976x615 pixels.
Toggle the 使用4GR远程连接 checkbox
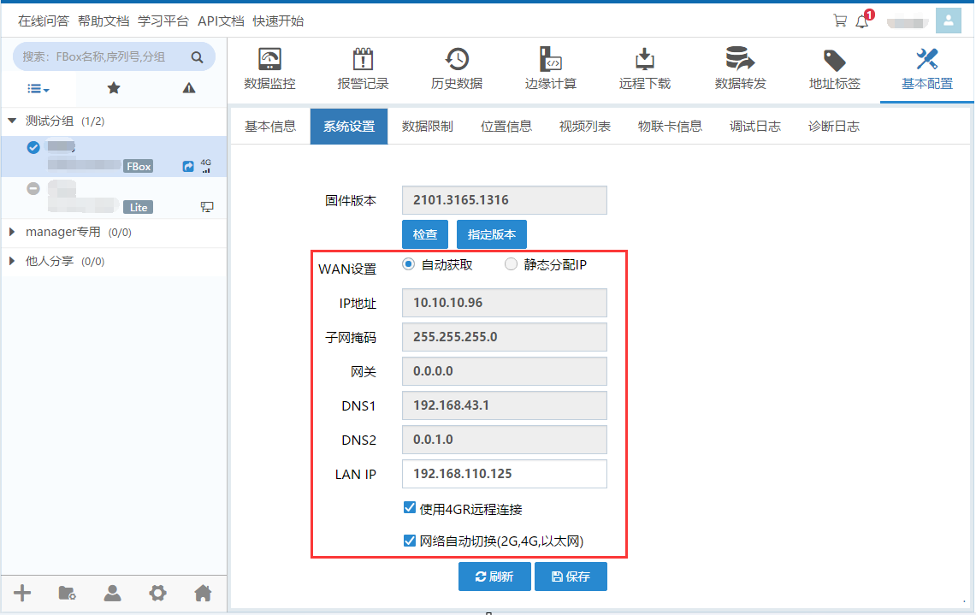pyautogui.click(x=410, y=508)
